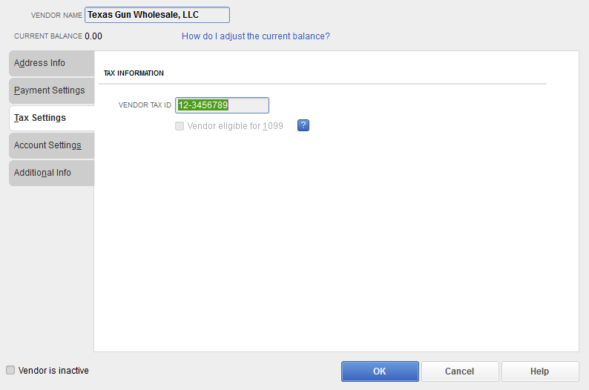
Task: Click the Cancel button
Action: (x=460, y=371)
